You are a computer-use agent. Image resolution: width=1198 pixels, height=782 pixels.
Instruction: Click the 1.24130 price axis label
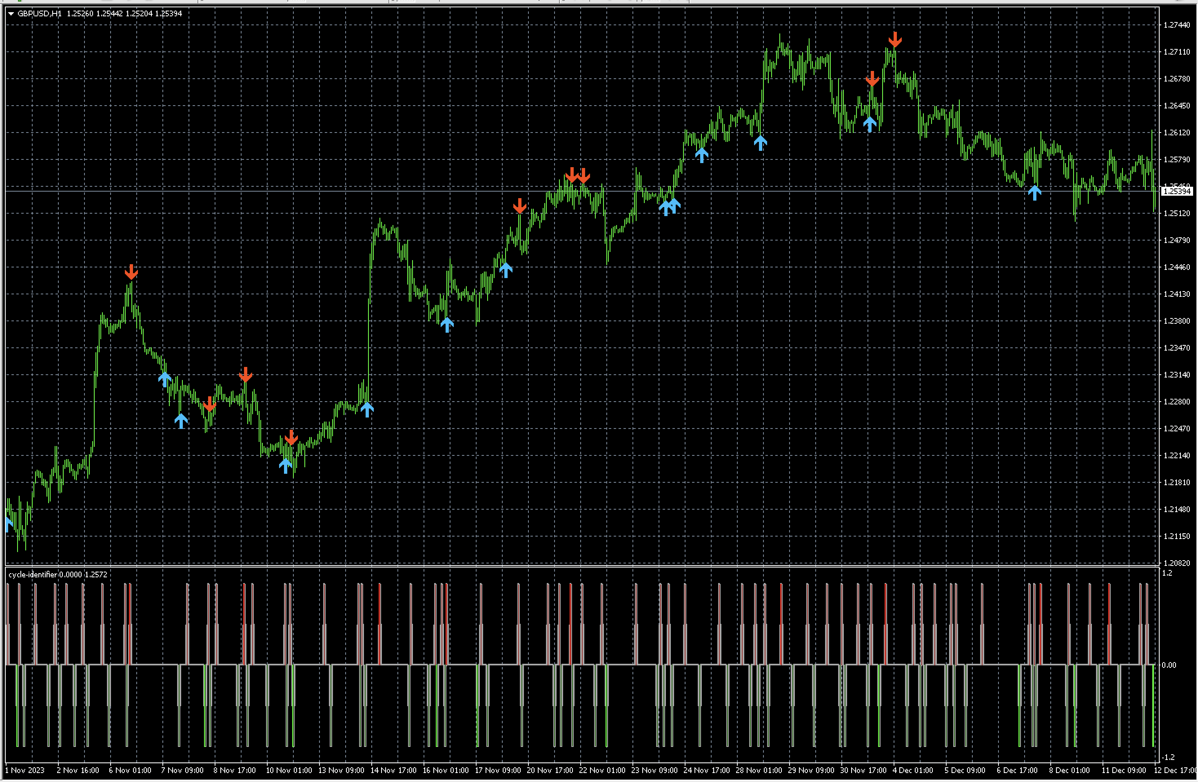[1177, 294]
